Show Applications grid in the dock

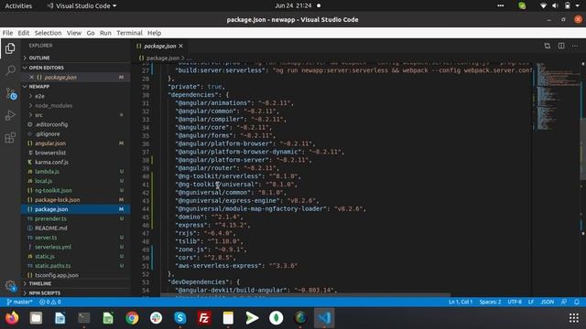tap(574, 318)
